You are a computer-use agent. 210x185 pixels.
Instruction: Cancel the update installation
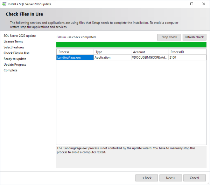[x=195, y=178]
